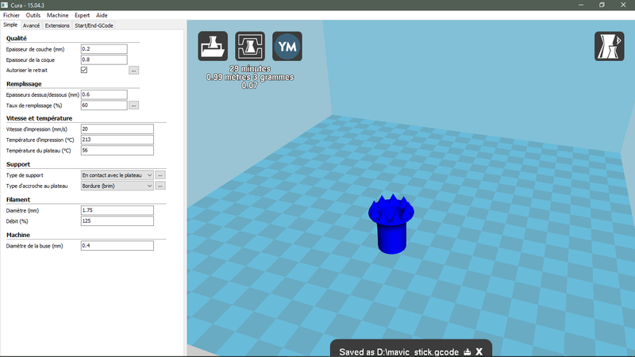This screenshot has height=357, width=635.
Task: Dismiss the Saved as gcode notification
Action: (479, 351)
